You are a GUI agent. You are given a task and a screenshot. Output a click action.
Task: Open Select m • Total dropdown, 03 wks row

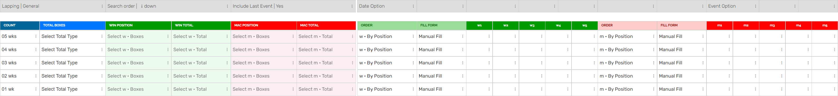tap(326, 63)
